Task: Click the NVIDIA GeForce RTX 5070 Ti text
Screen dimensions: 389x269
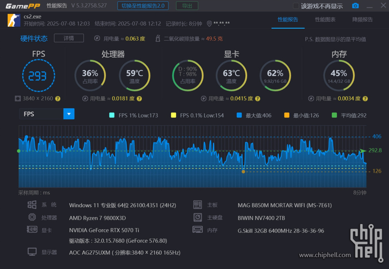Action: coord(104,230)
